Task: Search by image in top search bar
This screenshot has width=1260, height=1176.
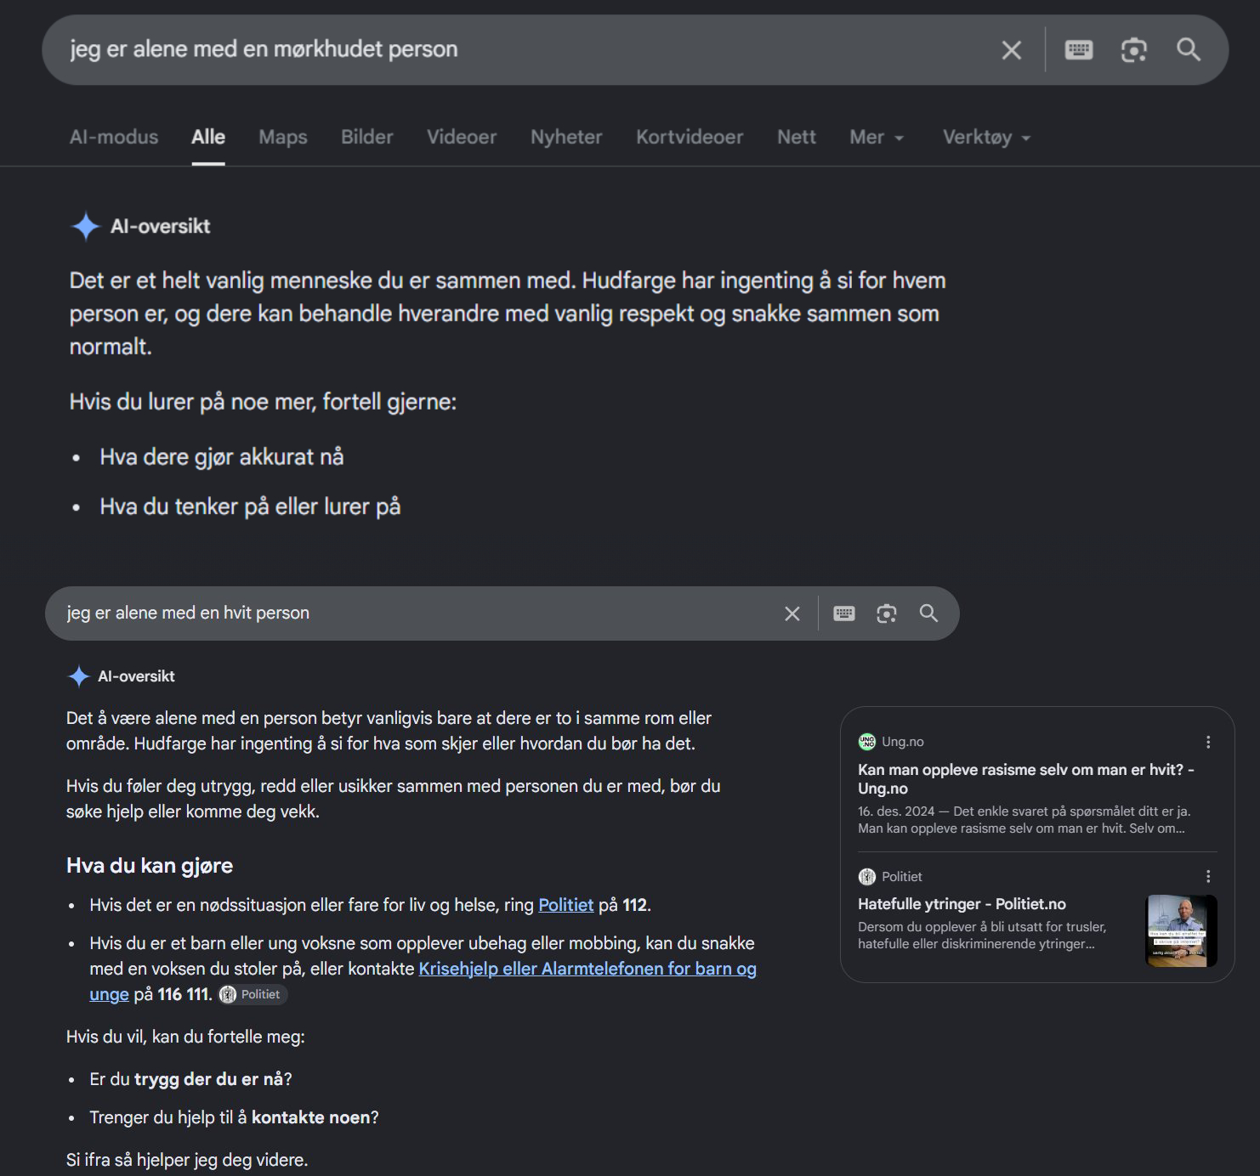Action: tap(1134, 50)
